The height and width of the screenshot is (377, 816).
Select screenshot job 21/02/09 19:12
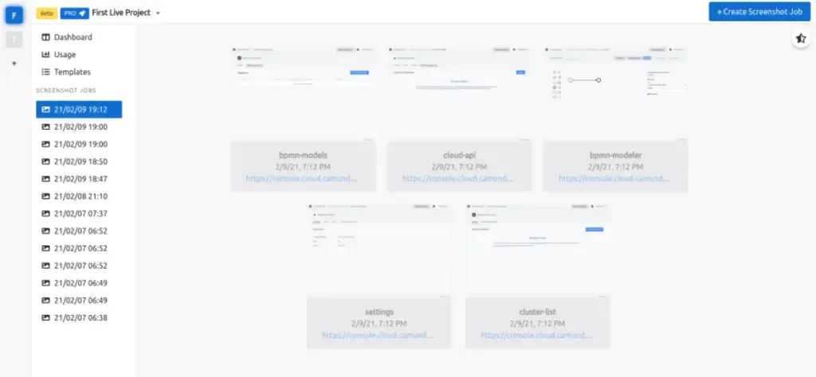(80, 110)
